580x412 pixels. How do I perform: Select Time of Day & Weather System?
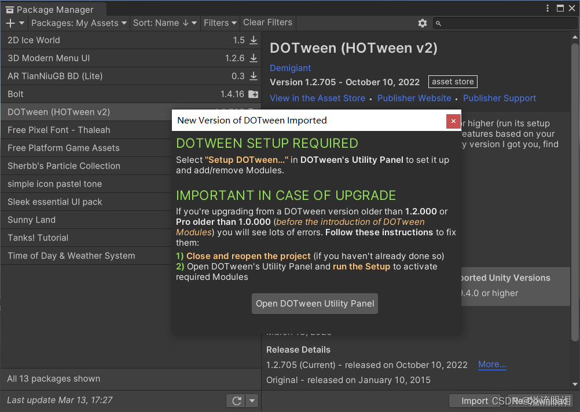click(87, 256)
